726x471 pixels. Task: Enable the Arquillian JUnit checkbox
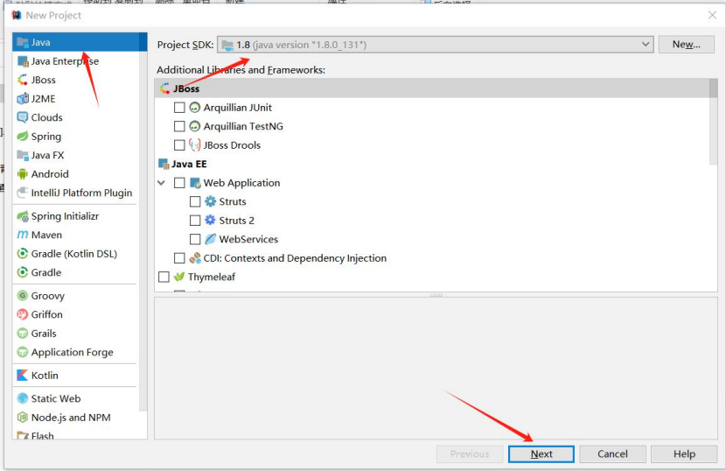click(179, 108)
